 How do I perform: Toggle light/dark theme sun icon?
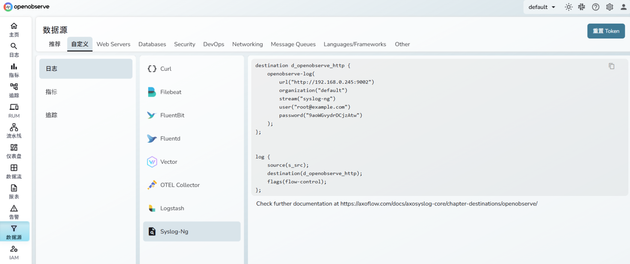click(568, 7)
